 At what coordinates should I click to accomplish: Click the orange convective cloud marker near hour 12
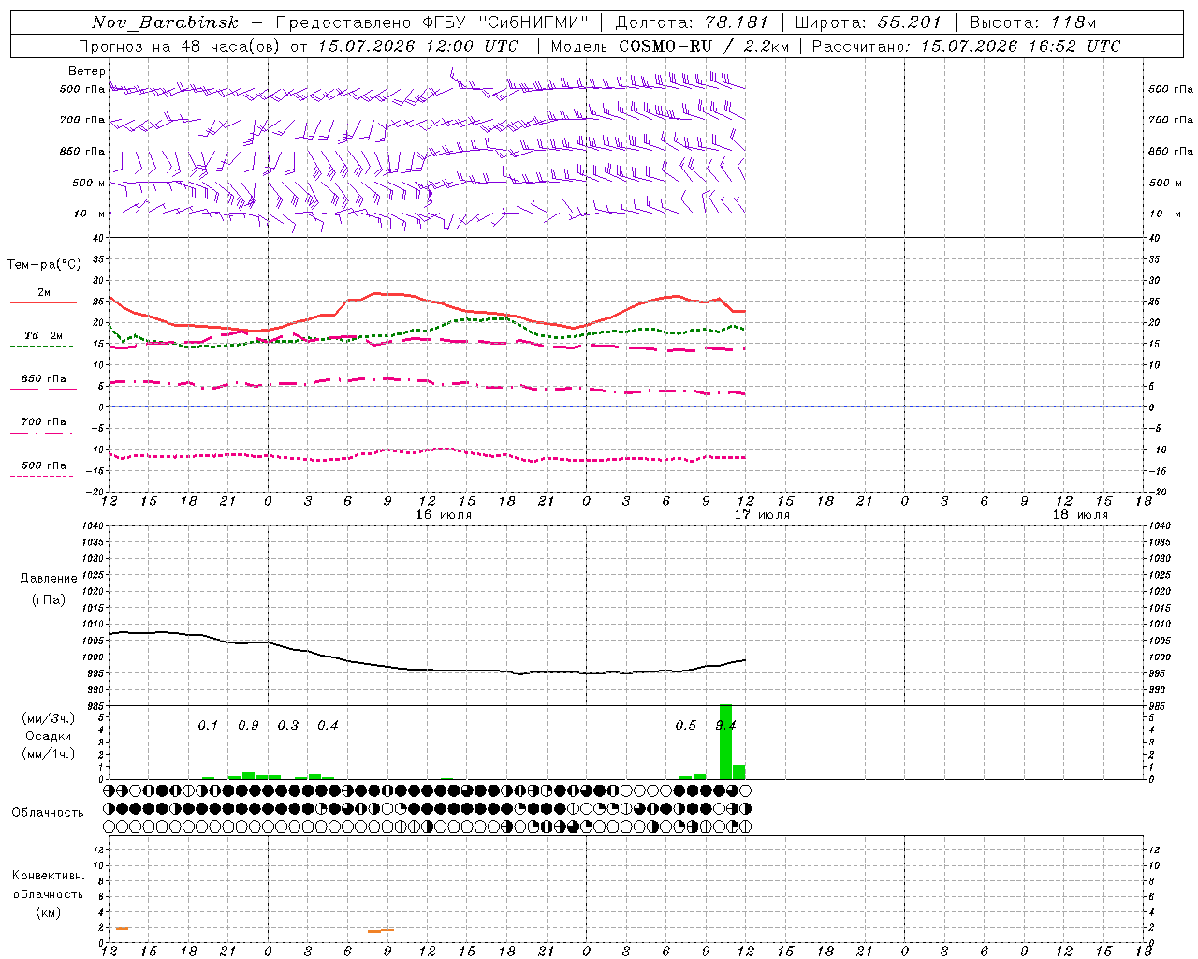122,928
